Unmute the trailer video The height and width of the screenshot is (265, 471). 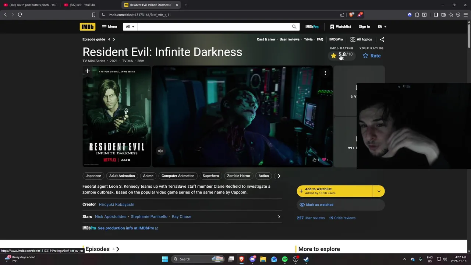[x=160, y=151]
